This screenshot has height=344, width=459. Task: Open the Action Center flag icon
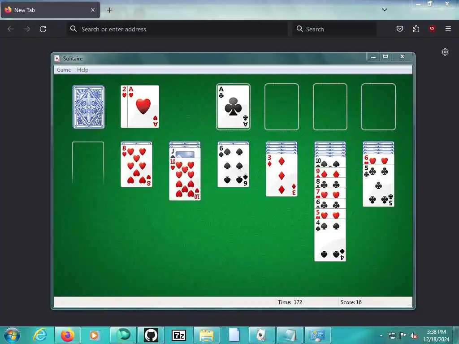[403, 335]
